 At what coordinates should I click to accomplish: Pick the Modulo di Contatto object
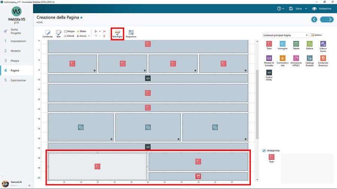[269, 60]
